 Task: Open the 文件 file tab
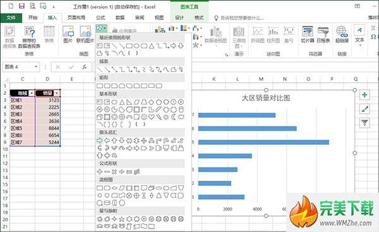coord(11,18)
